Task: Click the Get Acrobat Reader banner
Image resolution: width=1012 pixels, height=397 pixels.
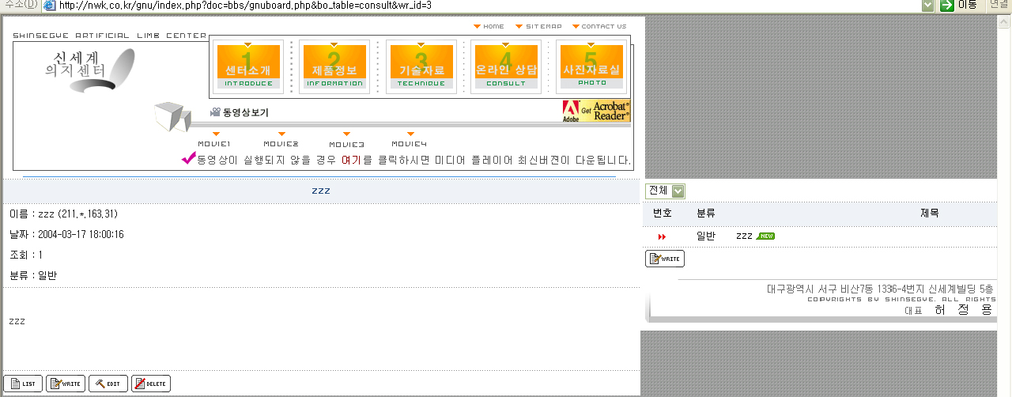Action: pyautogui.click(x=596, y=112)
